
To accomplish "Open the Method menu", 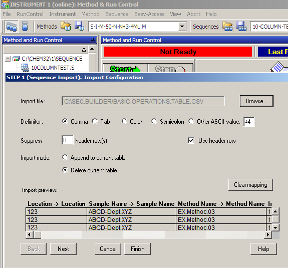I will [90, 14].
